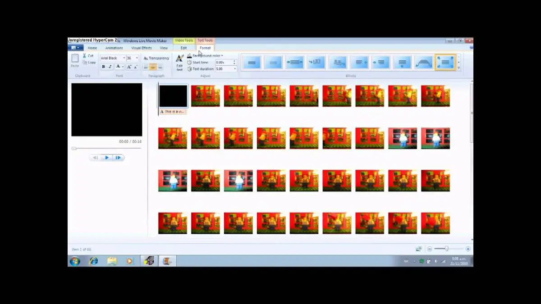
Task: Open the Format tab under Text Tools
Action: [205, 48]
